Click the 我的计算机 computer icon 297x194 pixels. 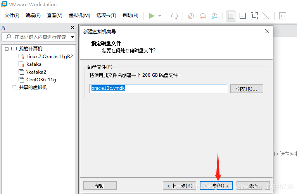point(14,49)
